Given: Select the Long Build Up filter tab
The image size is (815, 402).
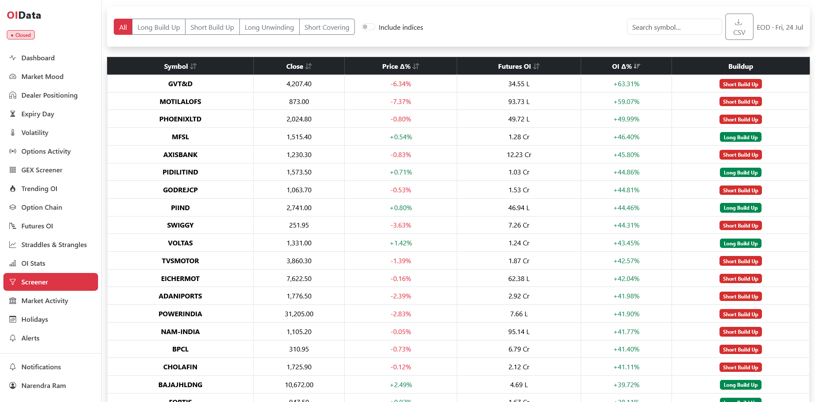Looking at the screenshot, I should (x=159, y=27).
